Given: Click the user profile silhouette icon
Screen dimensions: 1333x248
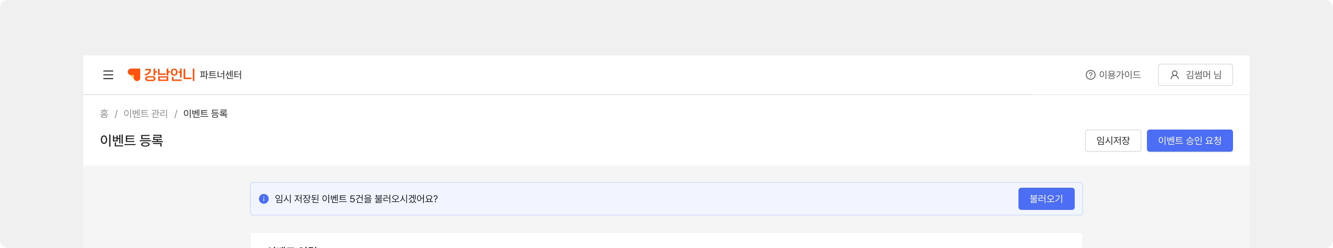Looking at the screenshot, I should 1174,75.
